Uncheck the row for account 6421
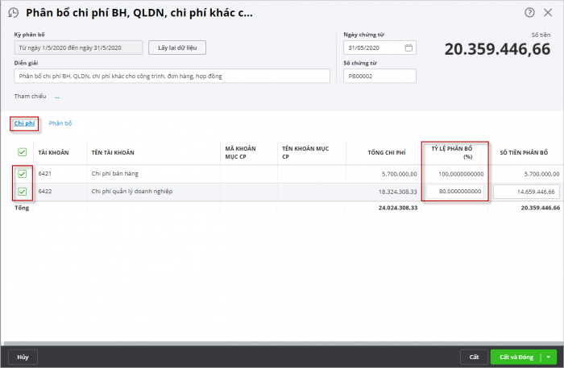Image resolution: width=564 pixels, height=368 pixels. (22, 173)
